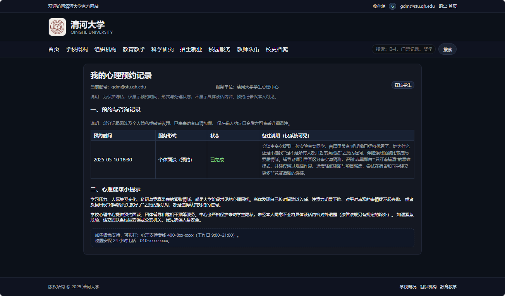Open the 学校概况 navigation menu
This screenshot has width=505, height=296.
coord(76,49)
